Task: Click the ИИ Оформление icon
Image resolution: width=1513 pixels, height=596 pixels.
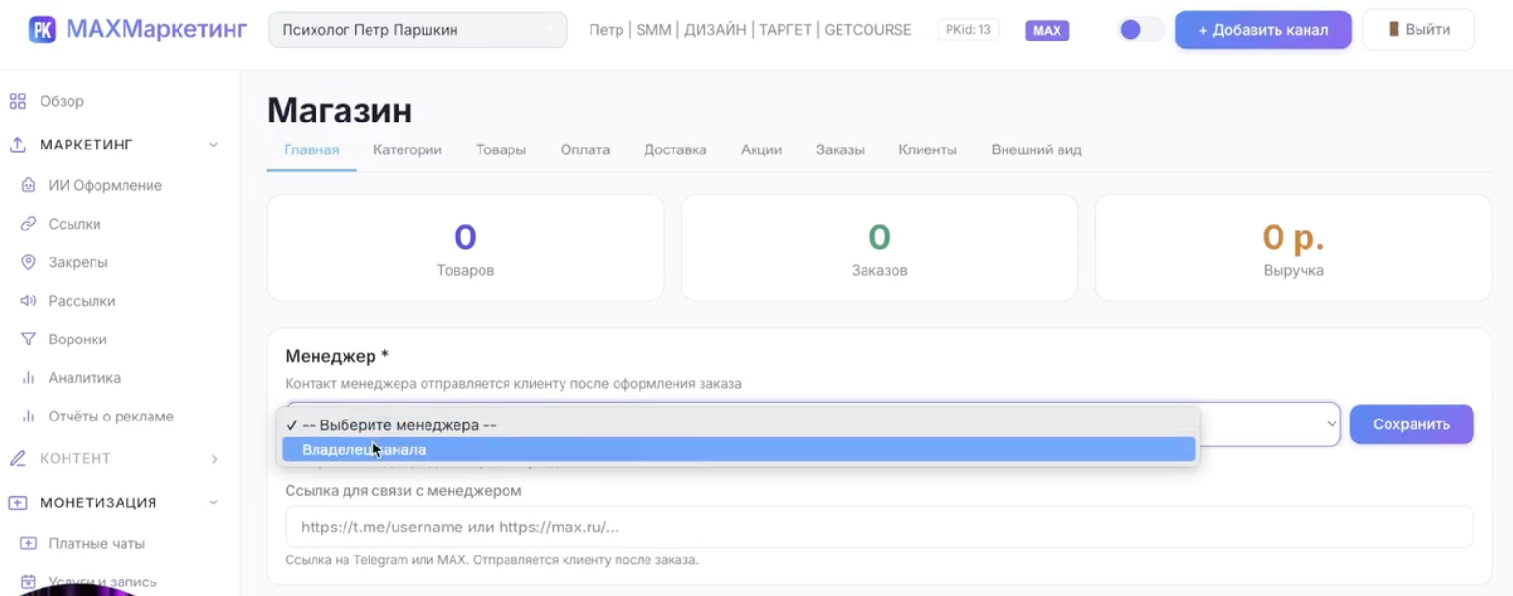Action: pos(28,185)
